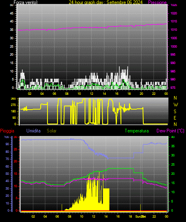This screenshot has height=222, width=186.
Task: Click the "1015" pressure axis value
Action: coord(174,21)
